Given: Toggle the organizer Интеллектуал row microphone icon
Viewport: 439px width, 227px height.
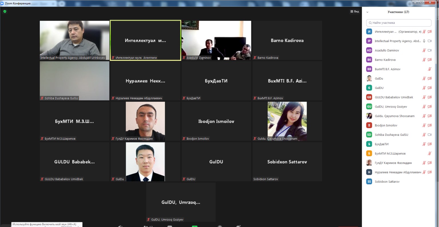Looking at the screenshot, I should [x=424, y=32].
